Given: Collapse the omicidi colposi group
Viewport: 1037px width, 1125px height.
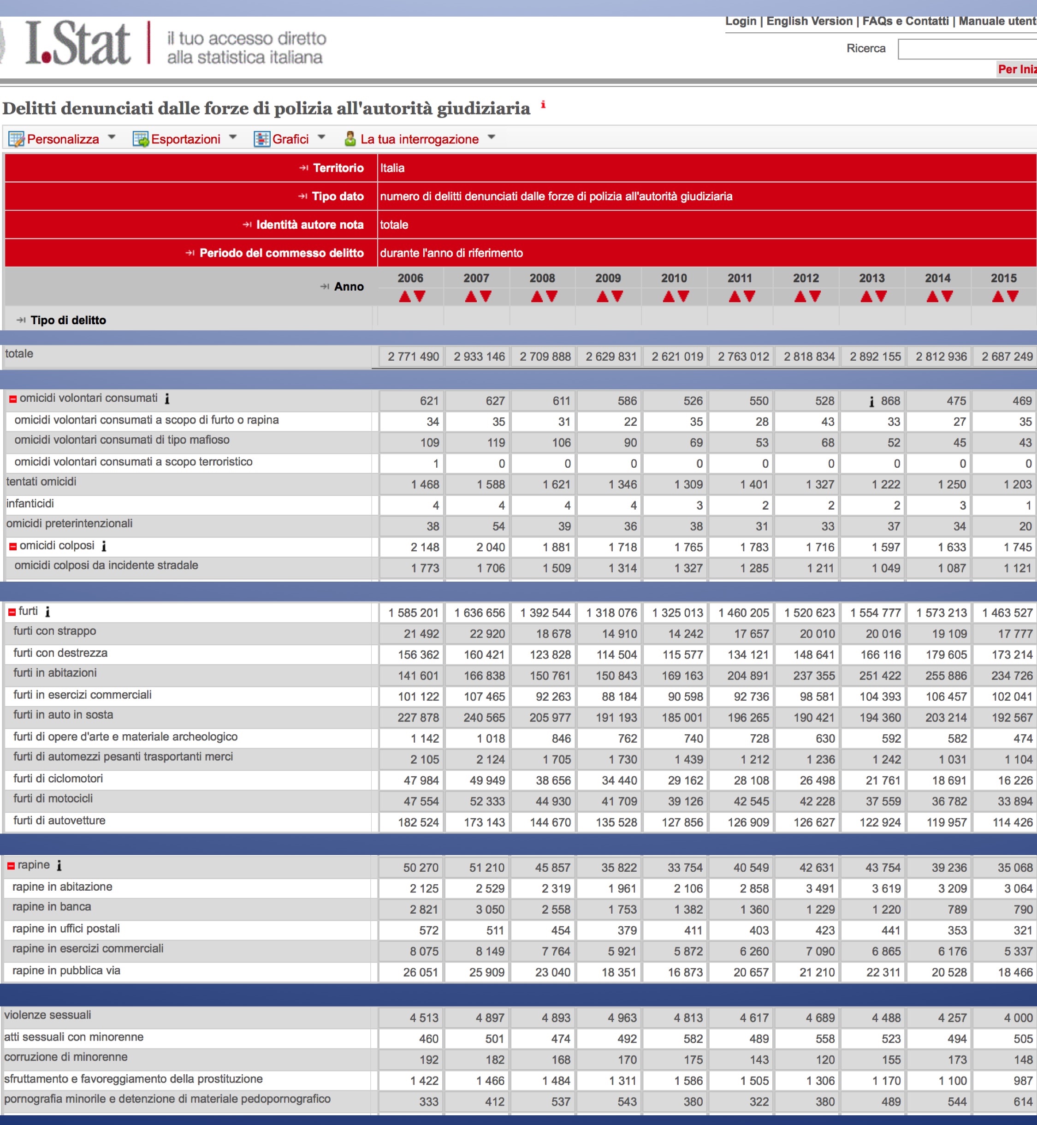Looking at the screenshot, I should point(13,546).
